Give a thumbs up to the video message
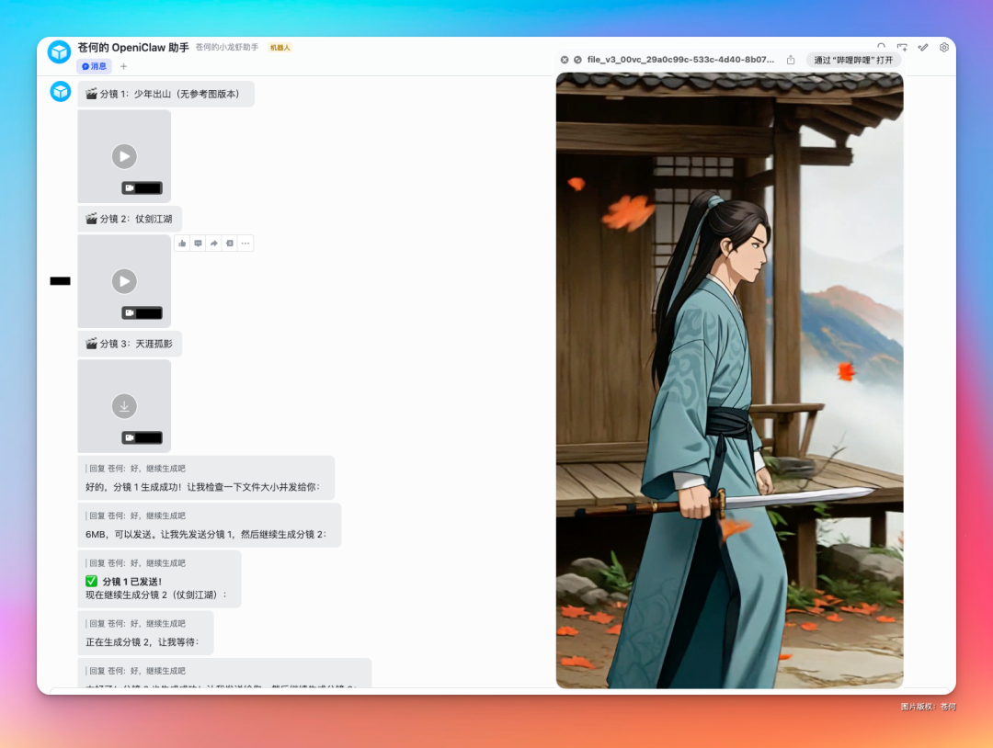 click(x=182, y=243)
